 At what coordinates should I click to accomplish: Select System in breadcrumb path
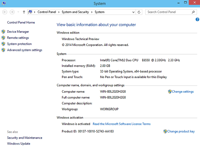coord(99,12)
